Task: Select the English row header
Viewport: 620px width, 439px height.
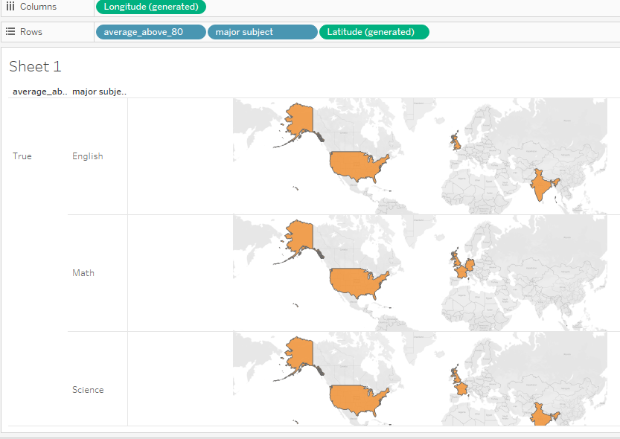Action: (88, 156)
